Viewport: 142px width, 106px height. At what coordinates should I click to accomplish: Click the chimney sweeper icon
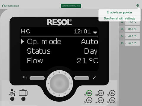pyautogui.click(x=12, y=92)
